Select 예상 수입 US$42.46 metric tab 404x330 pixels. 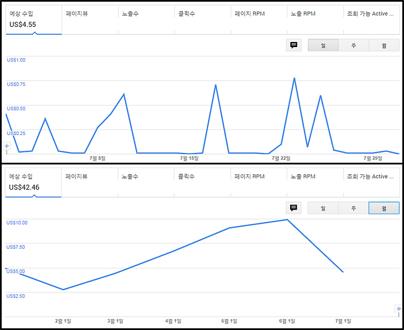[33, 182]
